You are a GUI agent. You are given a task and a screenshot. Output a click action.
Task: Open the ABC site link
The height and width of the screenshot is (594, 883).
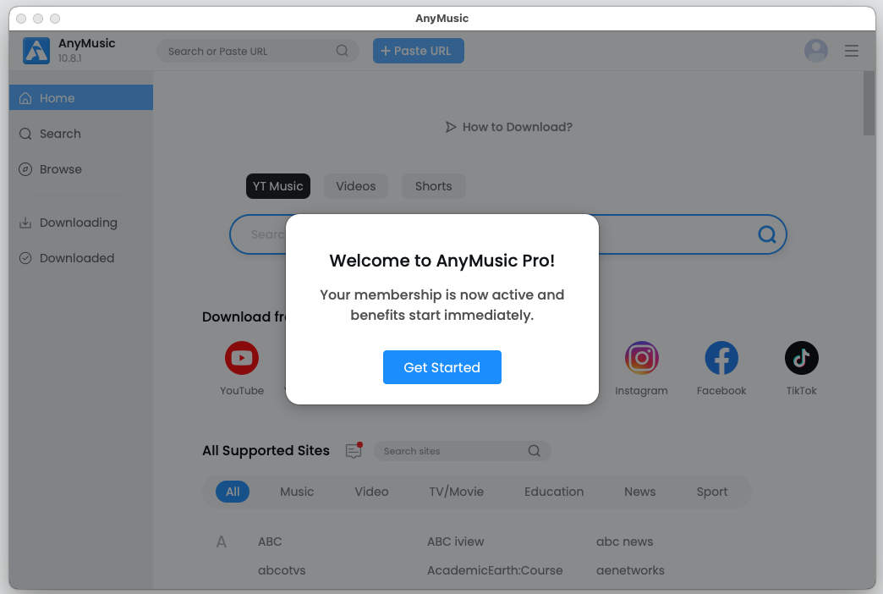[270, 542]
